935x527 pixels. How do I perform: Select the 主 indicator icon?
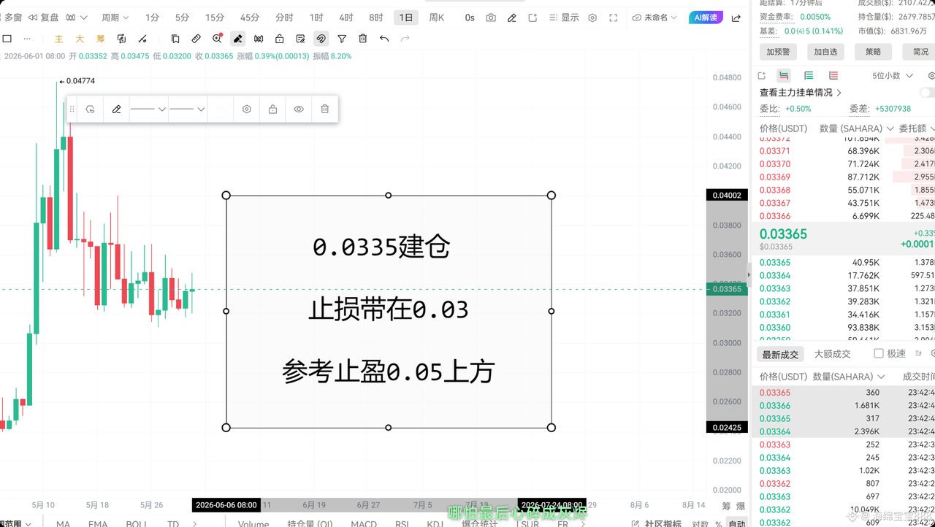59,39
